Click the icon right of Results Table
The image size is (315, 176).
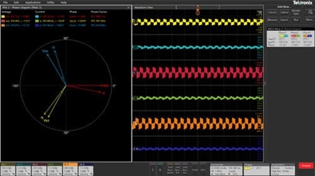tap(310, 12)
